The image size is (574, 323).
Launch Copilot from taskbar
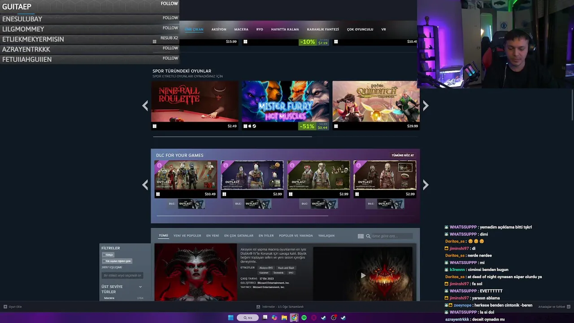coord(274,318)
